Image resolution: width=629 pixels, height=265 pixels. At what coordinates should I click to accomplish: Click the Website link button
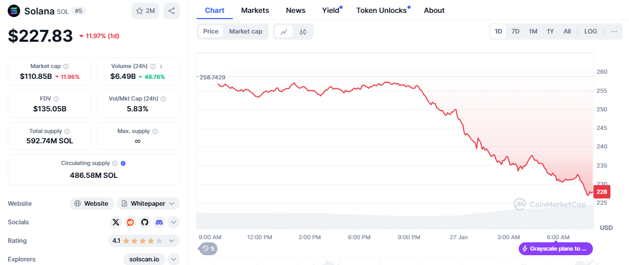tap(92, 204)
